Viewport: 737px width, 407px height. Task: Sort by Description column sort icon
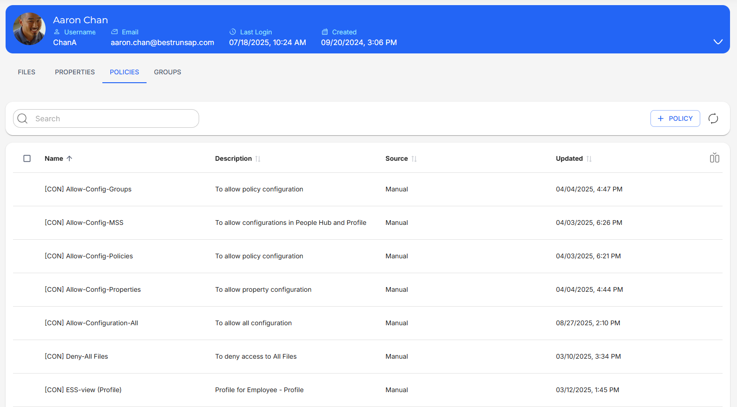(x=258, y=159)
